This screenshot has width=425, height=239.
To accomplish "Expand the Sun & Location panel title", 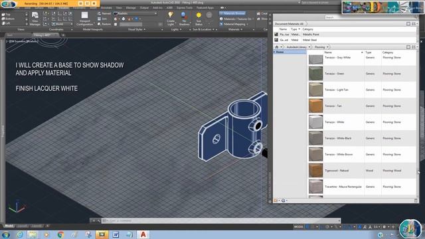I will tap(203, 29).
